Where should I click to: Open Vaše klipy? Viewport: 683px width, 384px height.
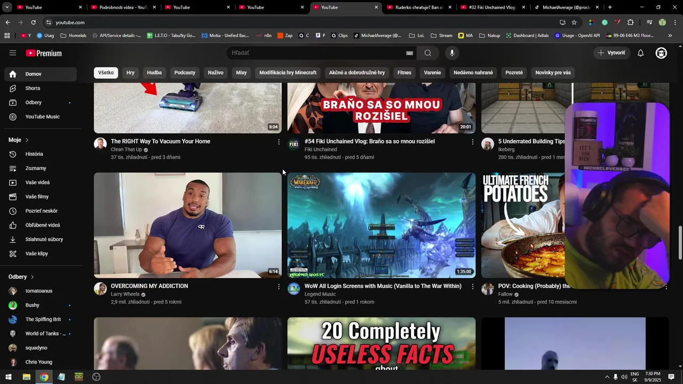pyautogui.click(x=41, y=253)
